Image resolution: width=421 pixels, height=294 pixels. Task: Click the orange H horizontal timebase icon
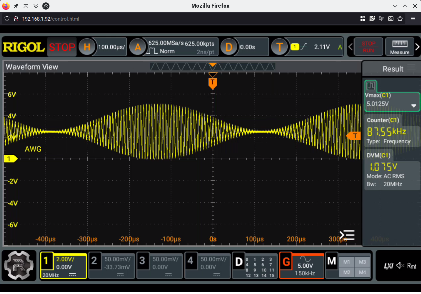[x=87, y=47]
